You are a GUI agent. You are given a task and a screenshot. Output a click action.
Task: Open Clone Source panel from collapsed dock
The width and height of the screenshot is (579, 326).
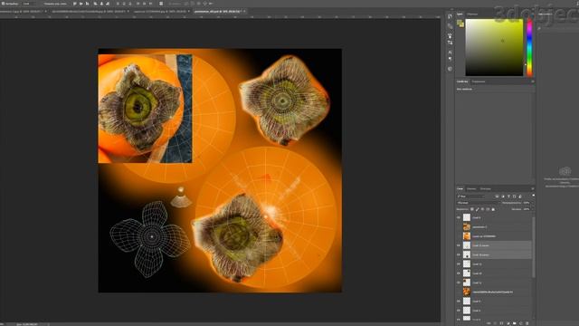pyautogui.click(x=450, y=43)
